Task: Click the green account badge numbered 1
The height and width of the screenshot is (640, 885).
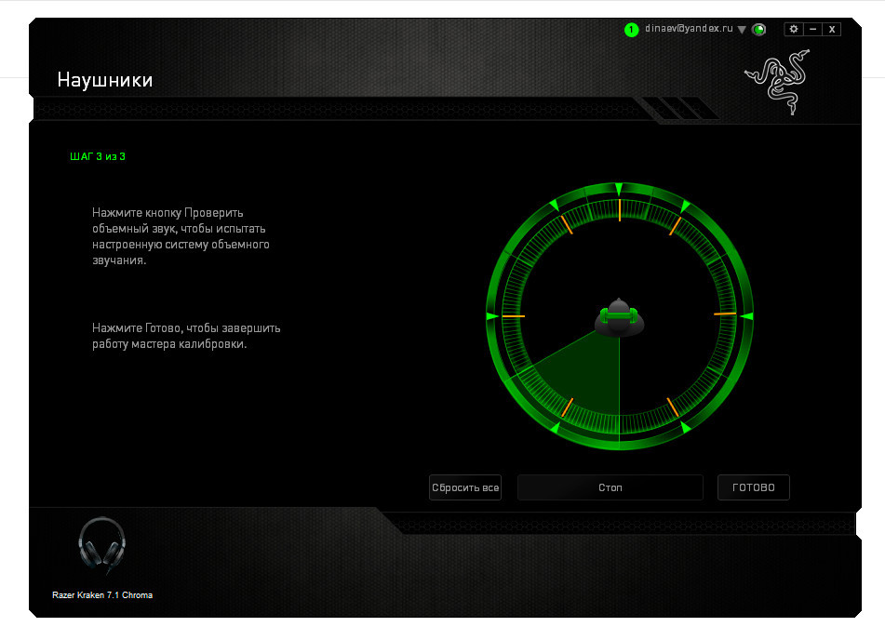Action: (632, 30)
